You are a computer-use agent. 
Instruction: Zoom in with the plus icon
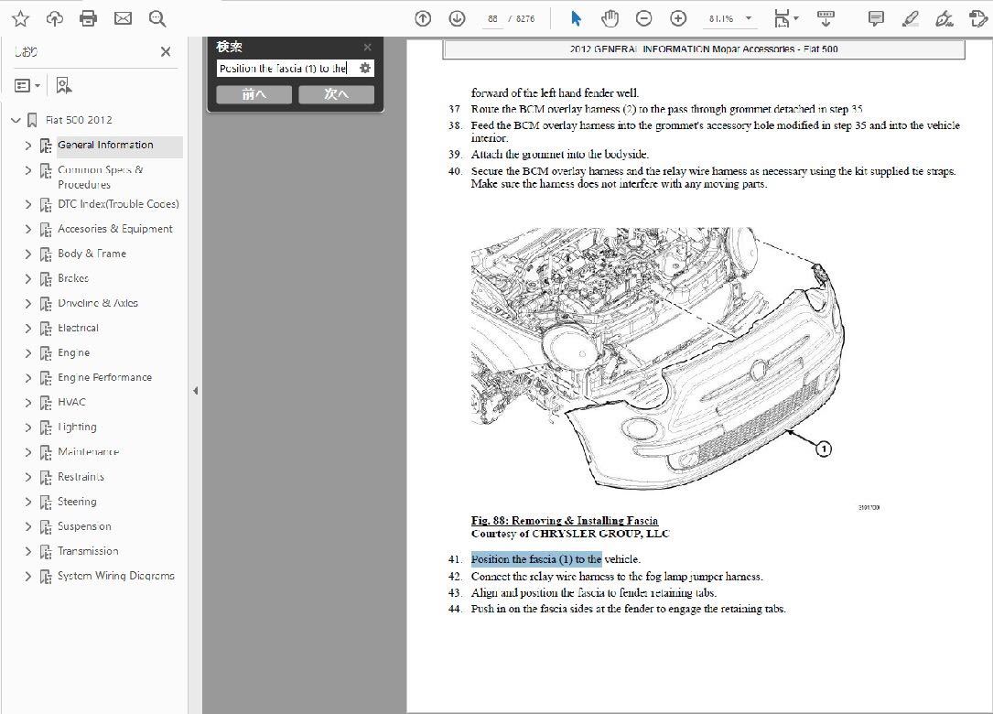[677, 17]
